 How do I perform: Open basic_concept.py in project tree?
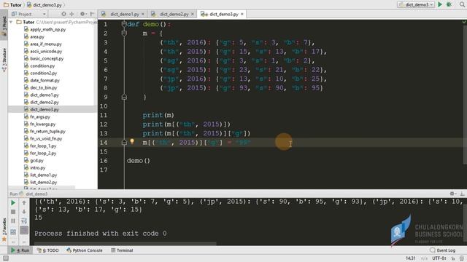tap(47, 58)
